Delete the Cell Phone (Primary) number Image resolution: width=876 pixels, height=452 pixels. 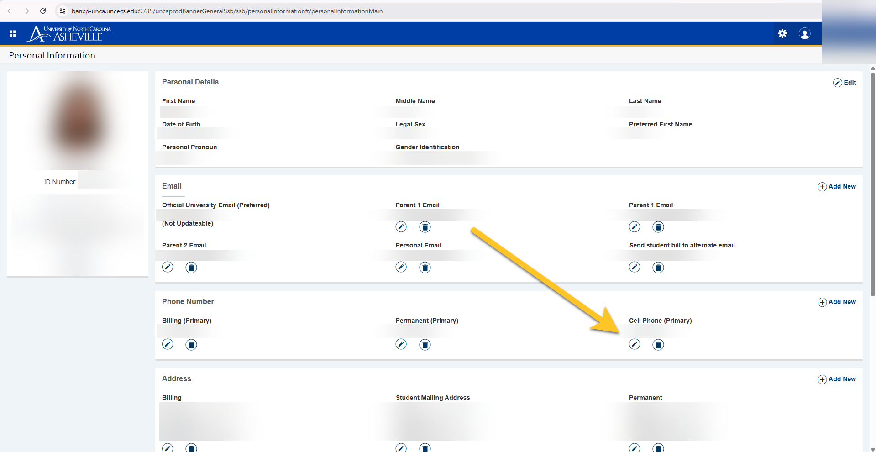658,345
